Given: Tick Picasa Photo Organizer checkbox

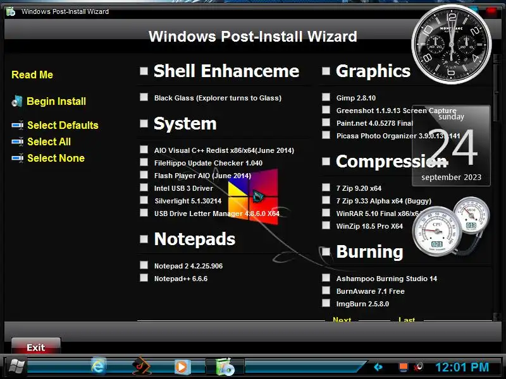Looking at the screenshot, I should click(326, 135).
